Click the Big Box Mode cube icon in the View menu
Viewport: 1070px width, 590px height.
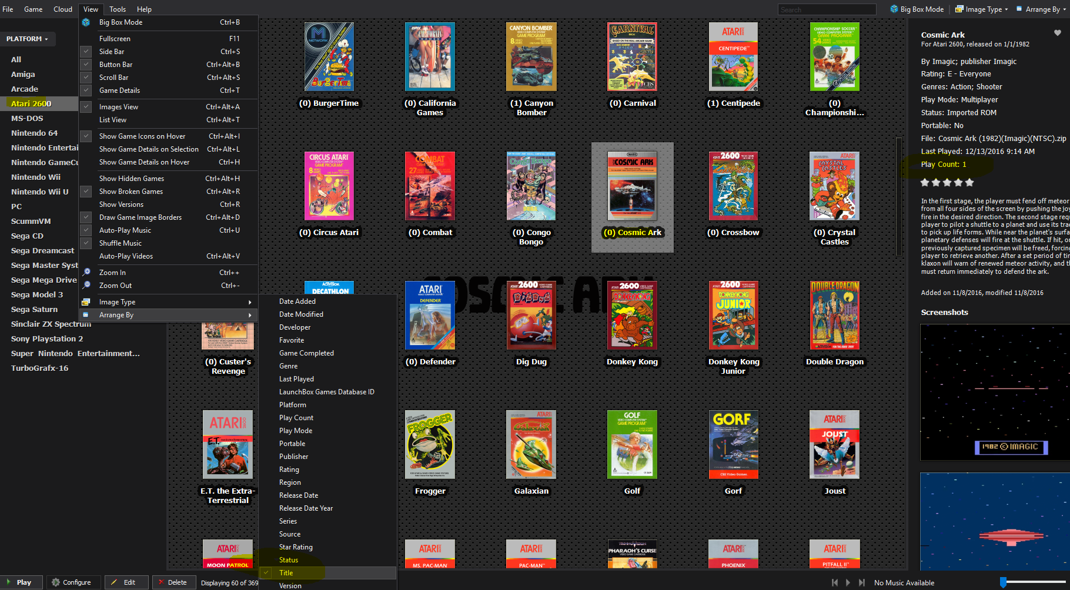[x=86, y=22]
